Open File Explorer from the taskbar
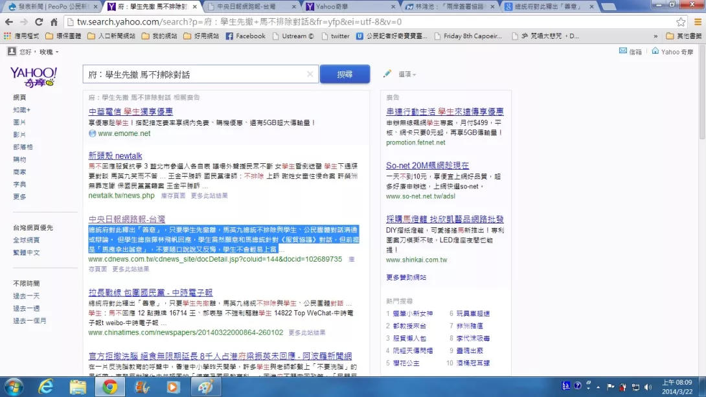706x397 pixels. pyautogui.click(x=78, y=387)
